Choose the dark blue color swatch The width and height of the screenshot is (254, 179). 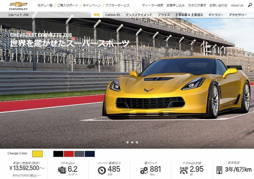click(90, 154)
